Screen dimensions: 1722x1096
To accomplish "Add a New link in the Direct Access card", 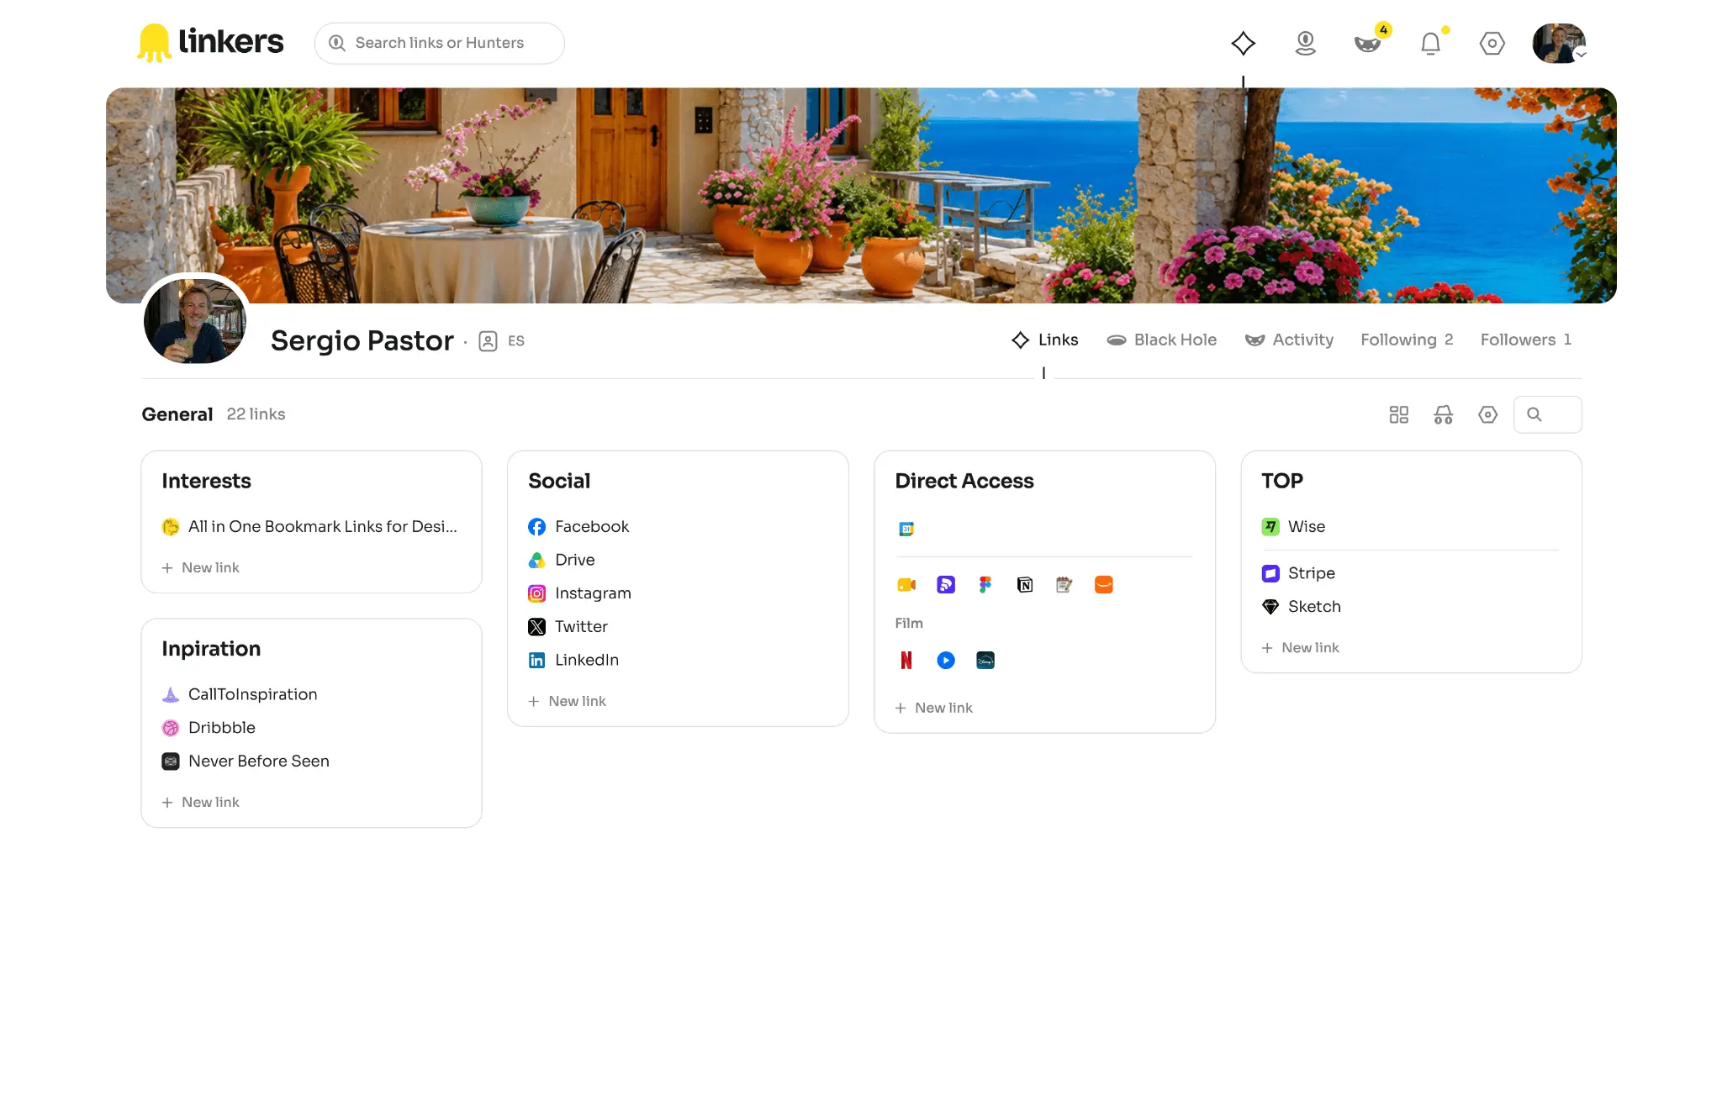I will coord(933,708).
